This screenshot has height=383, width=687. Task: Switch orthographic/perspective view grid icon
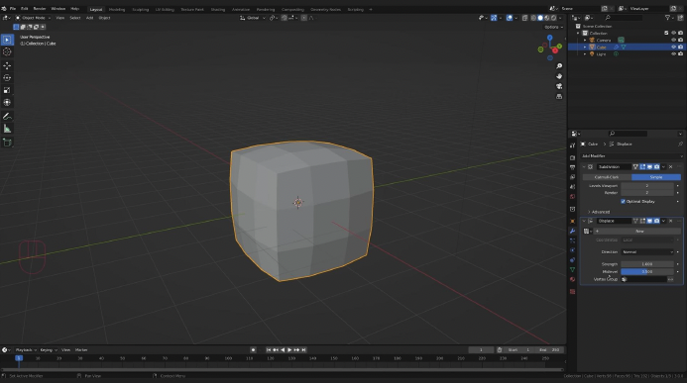[559, 96]
